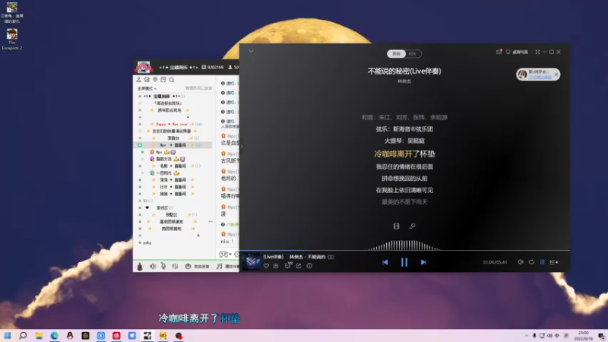Open the song info circle icon
The height and width of the screenshot is (342, 608).
tap(309, 266)
